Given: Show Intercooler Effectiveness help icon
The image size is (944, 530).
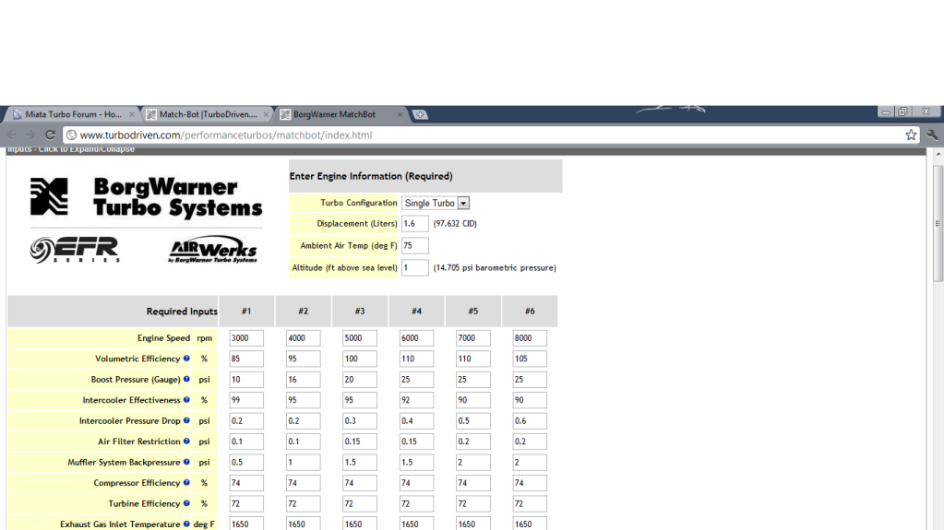Looking at the screenshot, I should pyautogui.click(x=186, y=400).
